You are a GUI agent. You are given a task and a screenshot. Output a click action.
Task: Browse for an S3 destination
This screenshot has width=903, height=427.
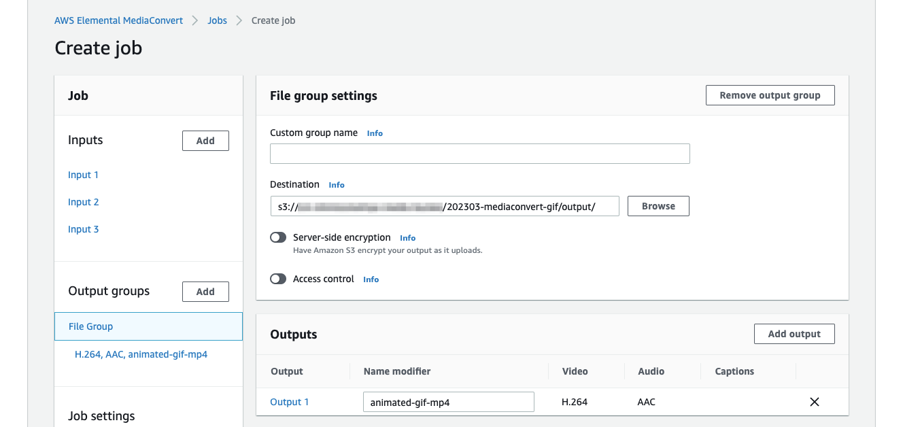(x=658, y=206)
